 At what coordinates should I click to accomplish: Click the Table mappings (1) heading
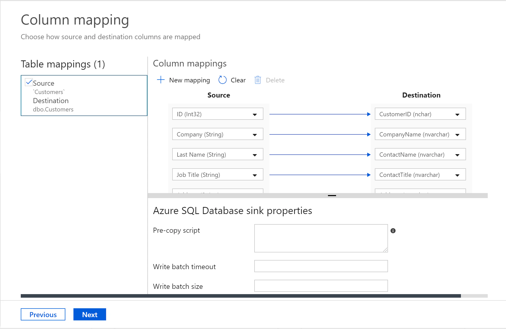click(x=63, y=64)
